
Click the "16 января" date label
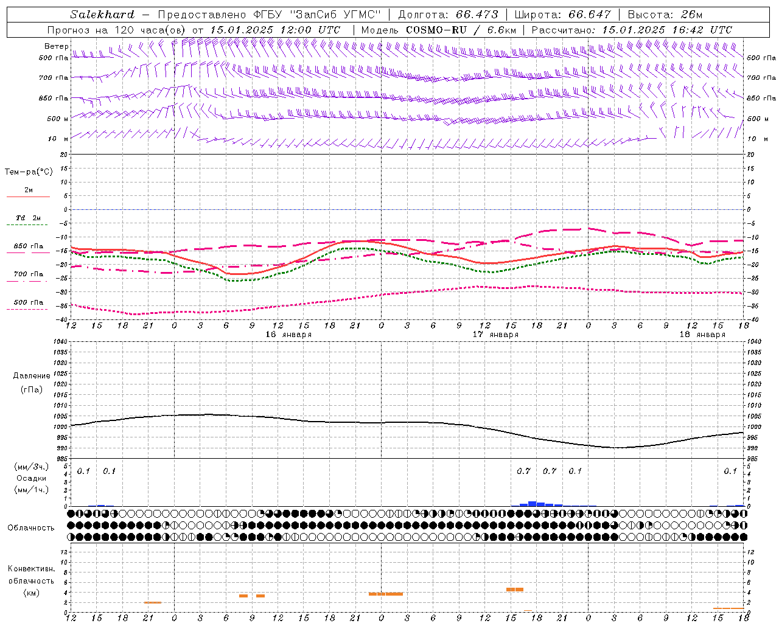click(x=288, y=335)
